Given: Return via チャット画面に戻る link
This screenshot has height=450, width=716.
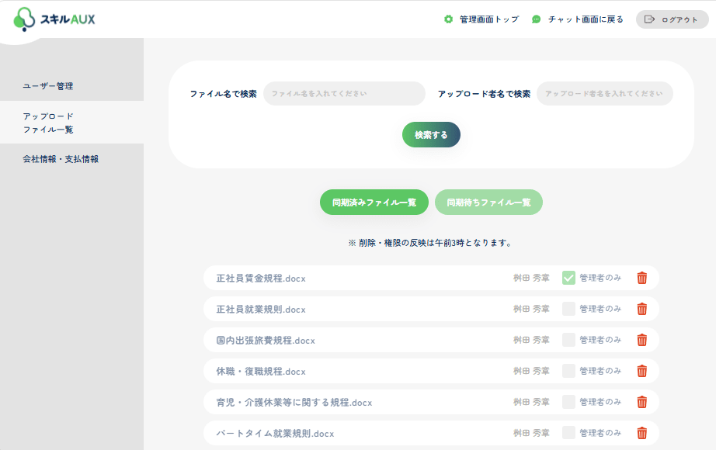Looking at the screenshot, I should [586, 19].
